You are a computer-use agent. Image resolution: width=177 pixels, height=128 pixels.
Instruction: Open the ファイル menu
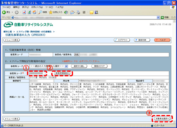click(6, 7)
